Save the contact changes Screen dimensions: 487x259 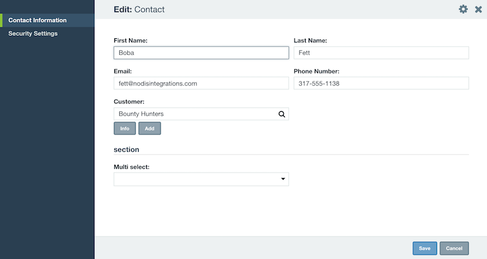point(424,248)
